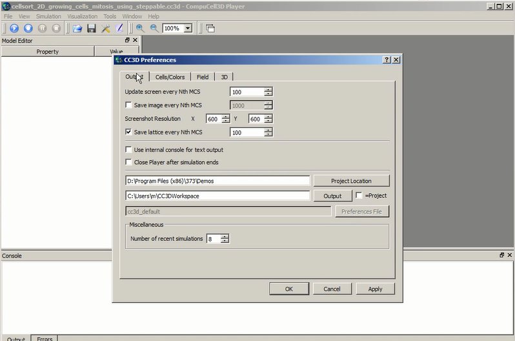Click the C:\Users\m\CC3DWorkspace output path field
515x341 pixels.
(217, 196)
